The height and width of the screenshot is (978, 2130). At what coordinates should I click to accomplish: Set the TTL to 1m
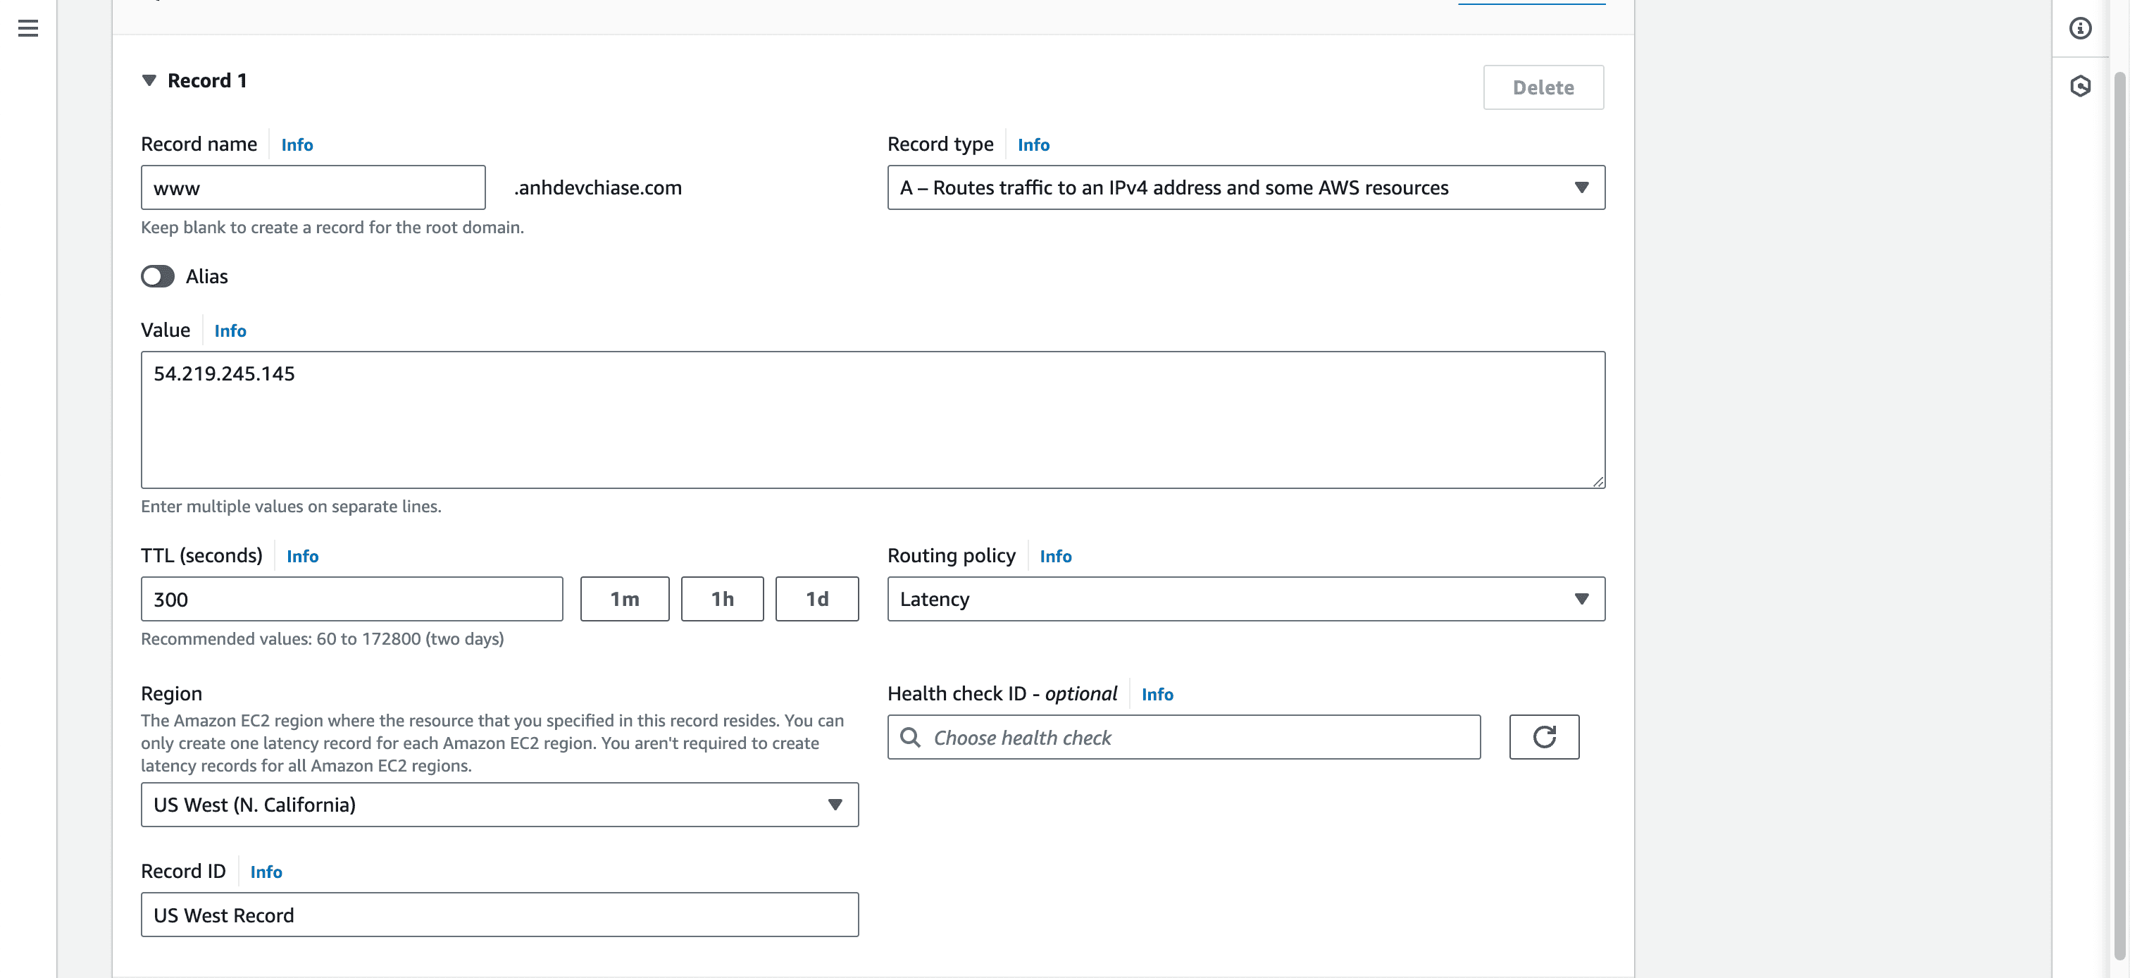pyautogui.click(x=624, y=599)
